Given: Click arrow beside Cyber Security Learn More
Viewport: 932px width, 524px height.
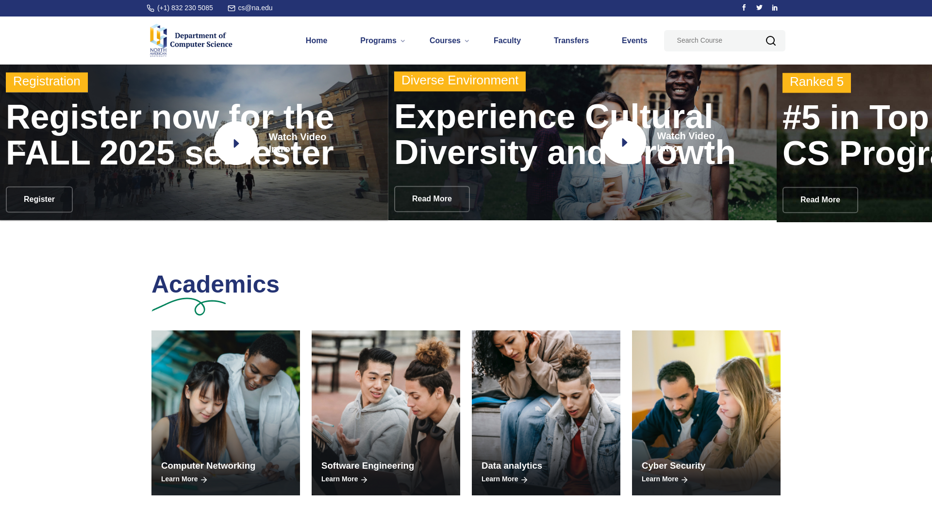Looking at the screenshot, I should pos(684,479).
